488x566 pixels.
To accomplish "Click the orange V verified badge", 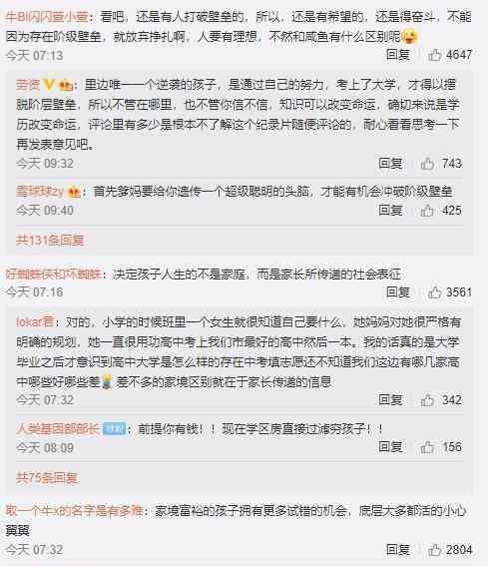I will coord(49,85).
